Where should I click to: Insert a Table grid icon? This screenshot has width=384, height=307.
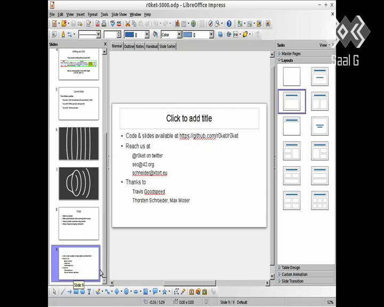(x=183, y=23)
